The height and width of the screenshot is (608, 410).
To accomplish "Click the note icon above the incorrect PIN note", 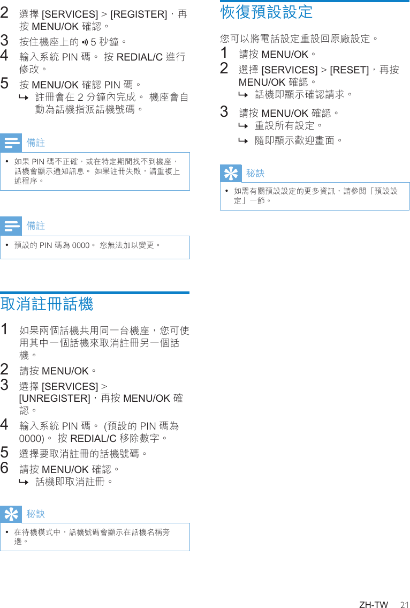I will 11,142.
